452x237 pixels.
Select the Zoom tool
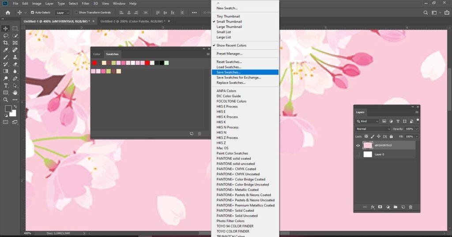(5, 100)
